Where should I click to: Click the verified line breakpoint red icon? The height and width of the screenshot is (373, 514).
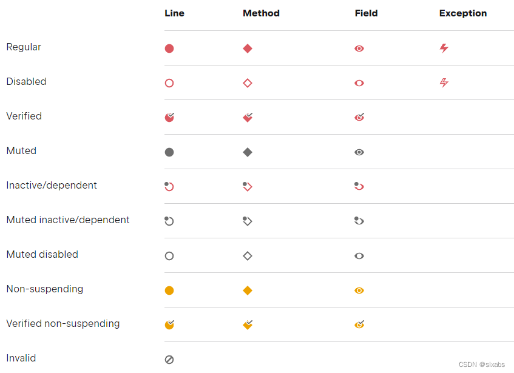pos(170,117)
